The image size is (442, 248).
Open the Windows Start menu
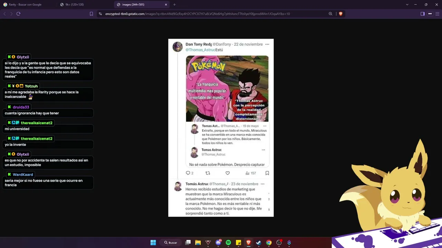[x=153, y=242]
